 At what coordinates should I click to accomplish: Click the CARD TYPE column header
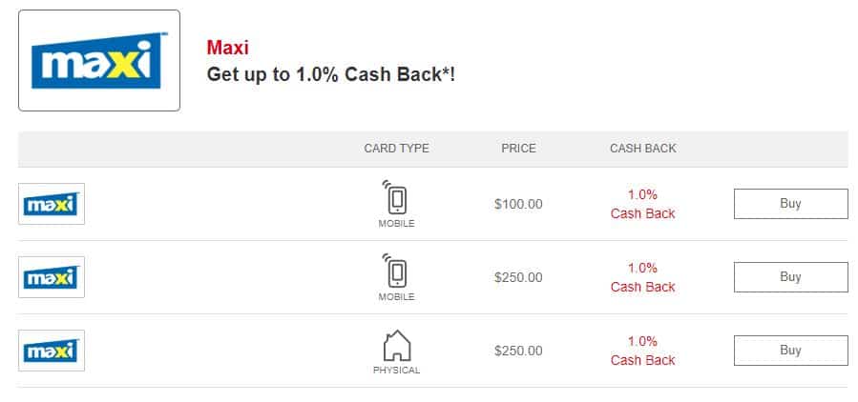click(x=396, y=149)
